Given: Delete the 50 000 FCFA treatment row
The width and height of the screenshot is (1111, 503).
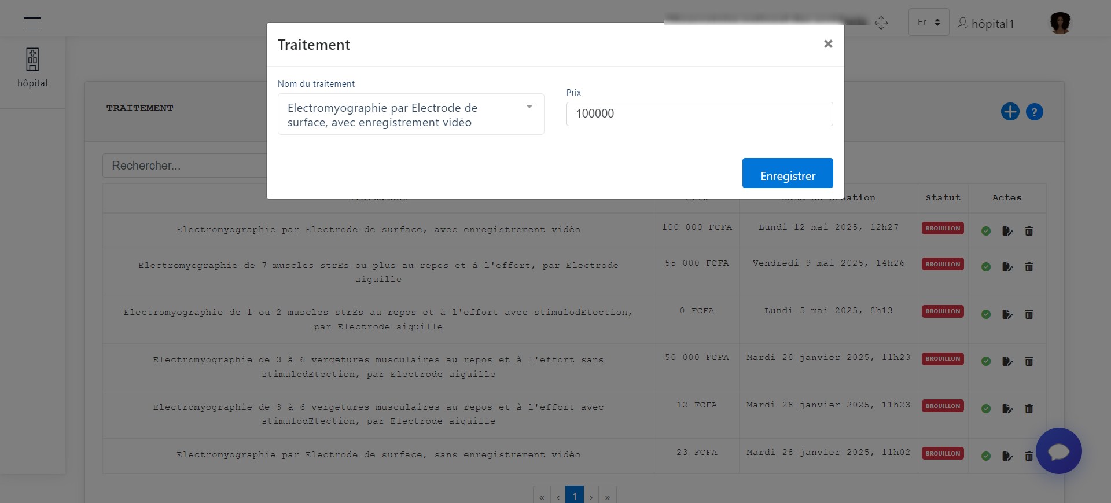Looking at the screenshot, I should click(x=1029, y=361).
